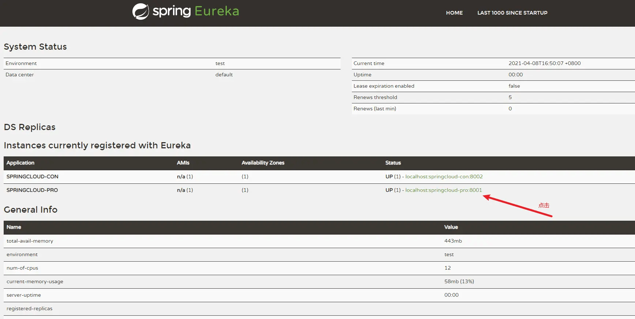635x319 pixels.
Task: Click the DS Replicas heading
Action: [30, 127]
